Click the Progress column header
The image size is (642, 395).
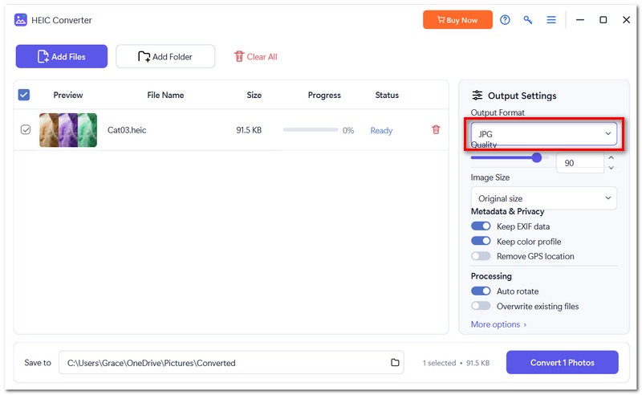click(x=324, y=95)
